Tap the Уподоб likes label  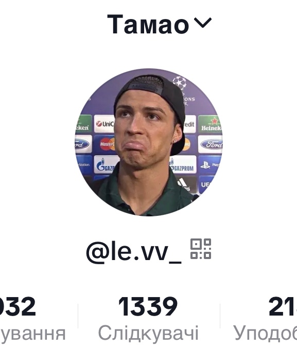coord(265,333)
